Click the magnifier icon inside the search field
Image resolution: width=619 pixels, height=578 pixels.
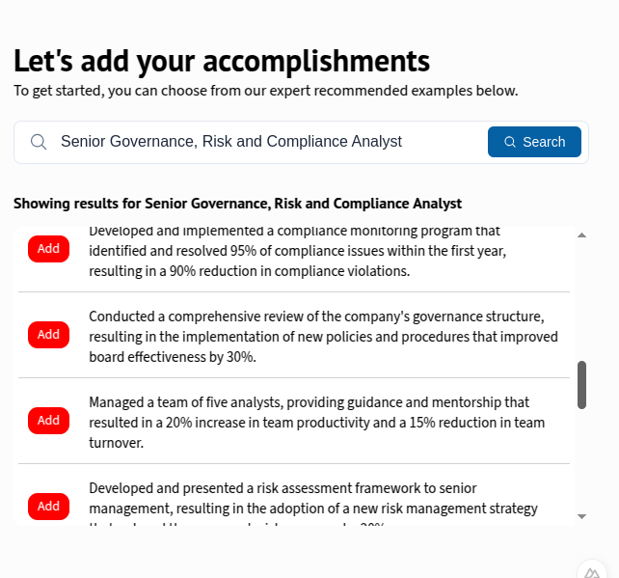(39, 142)
